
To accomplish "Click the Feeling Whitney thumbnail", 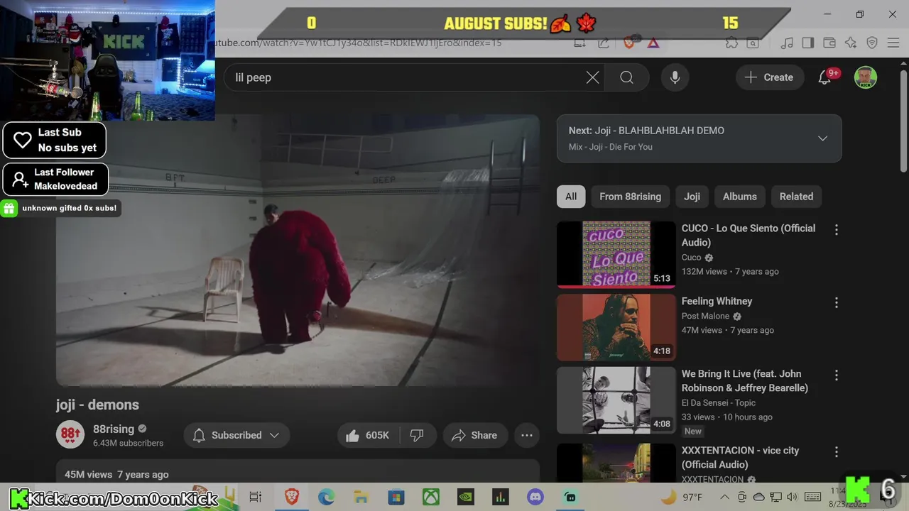I will 616,327.
